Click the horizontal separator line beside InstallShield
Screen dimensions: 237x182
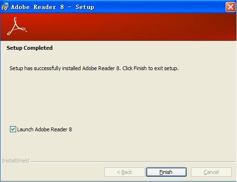(x=133, y=162)
